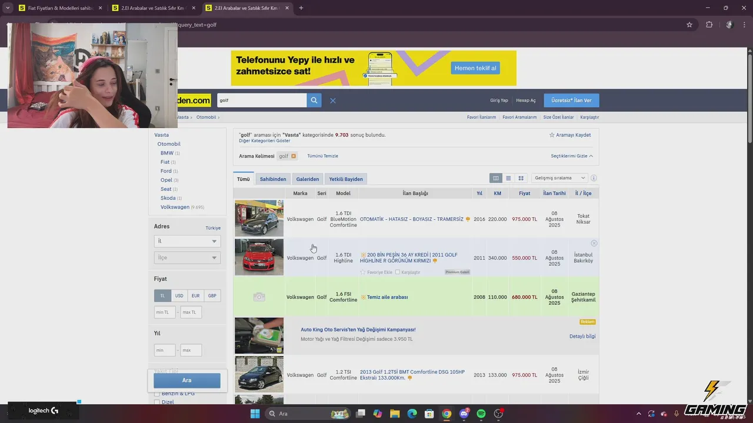This screenshot has height=423, width=753.
Task: Open File Explorer from taskbar
Action: pos(395,414)
